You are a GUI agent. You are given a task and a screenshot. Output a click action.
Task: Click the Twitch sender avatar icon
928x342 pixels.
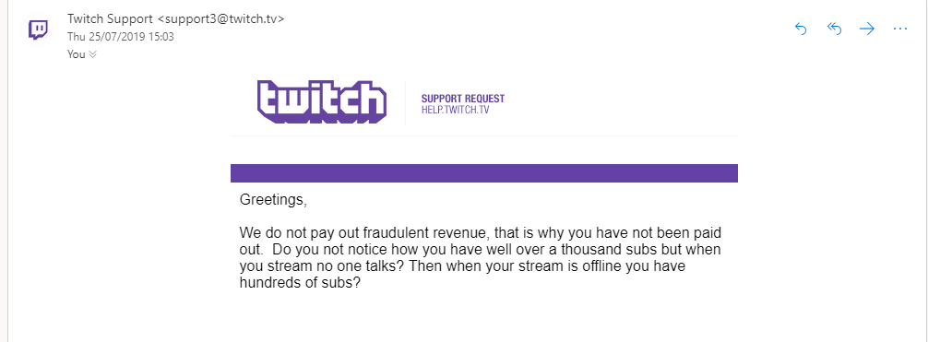pyautogui.click(x=39, y=29)
